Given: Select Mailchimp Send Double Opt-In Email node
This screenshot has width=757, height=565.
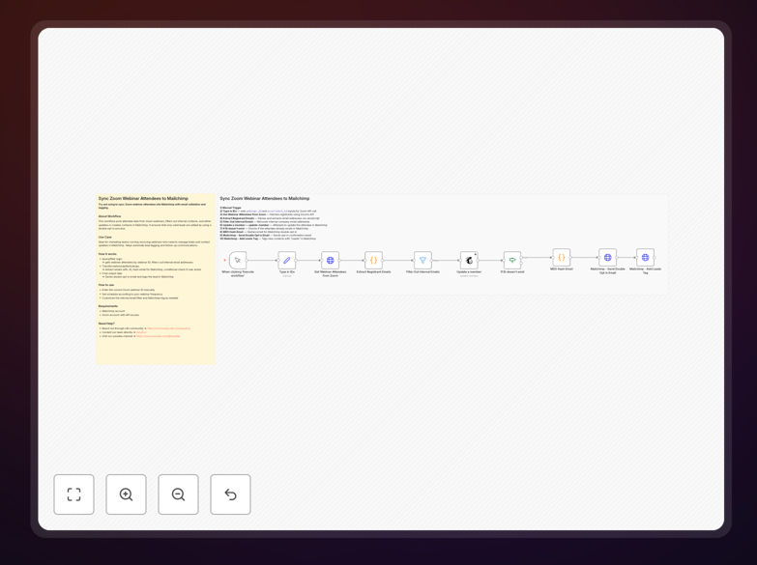Looking at the screenshot, I should [608, 257].
